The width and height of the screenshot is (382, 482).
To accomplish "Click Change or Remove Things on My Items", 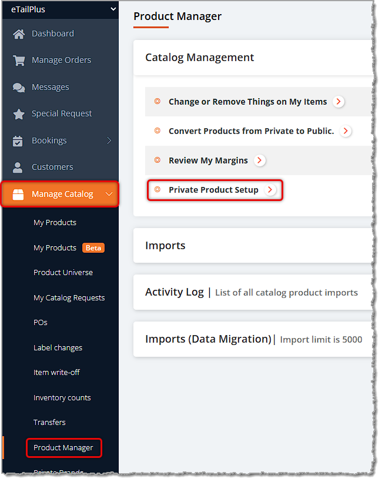I will point(247,102).
